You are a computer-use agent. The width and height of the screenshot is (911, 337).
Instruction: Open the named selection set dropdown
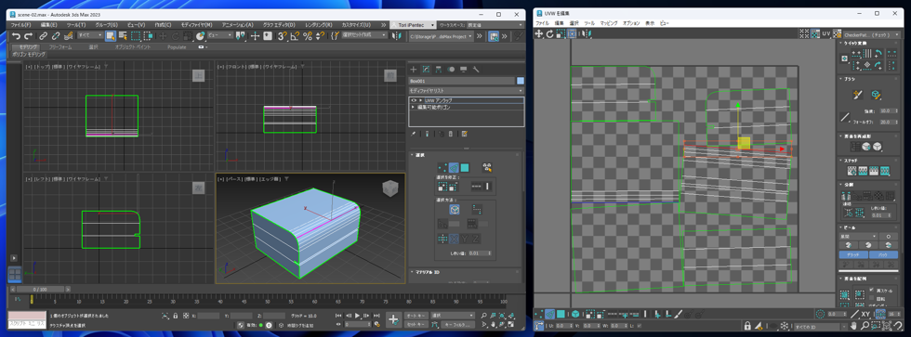363,35
